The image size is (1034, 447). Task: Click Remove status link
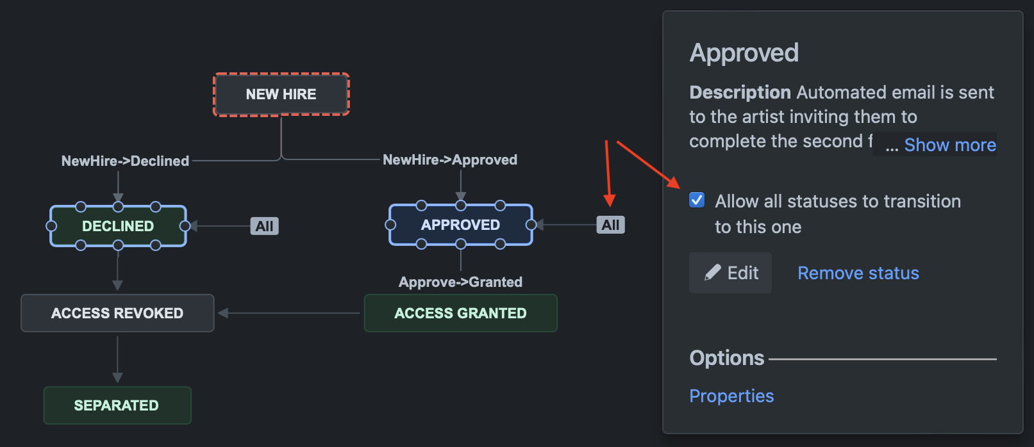point(858,273)
